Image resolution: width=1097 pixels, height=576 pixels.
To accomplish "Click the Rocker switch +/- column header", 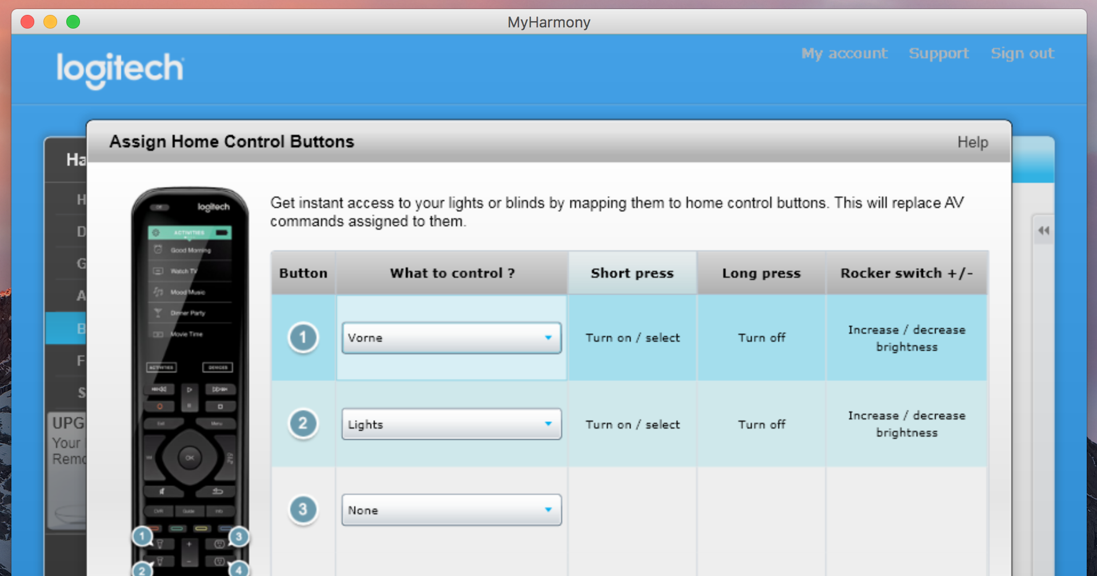I will click(x=906, y=273).
